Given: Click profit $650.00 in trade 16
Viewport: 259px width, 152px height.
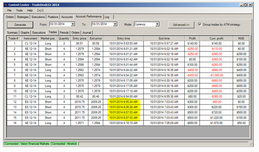Looking at the screenshot, I should pos(192,123).
